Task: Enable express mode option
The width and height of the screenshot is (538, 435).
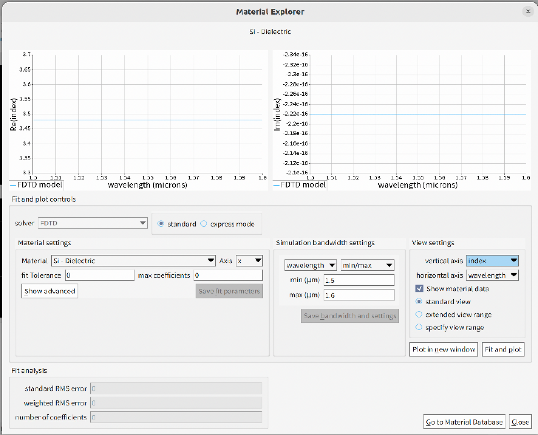Action: [x=204, y=224]
